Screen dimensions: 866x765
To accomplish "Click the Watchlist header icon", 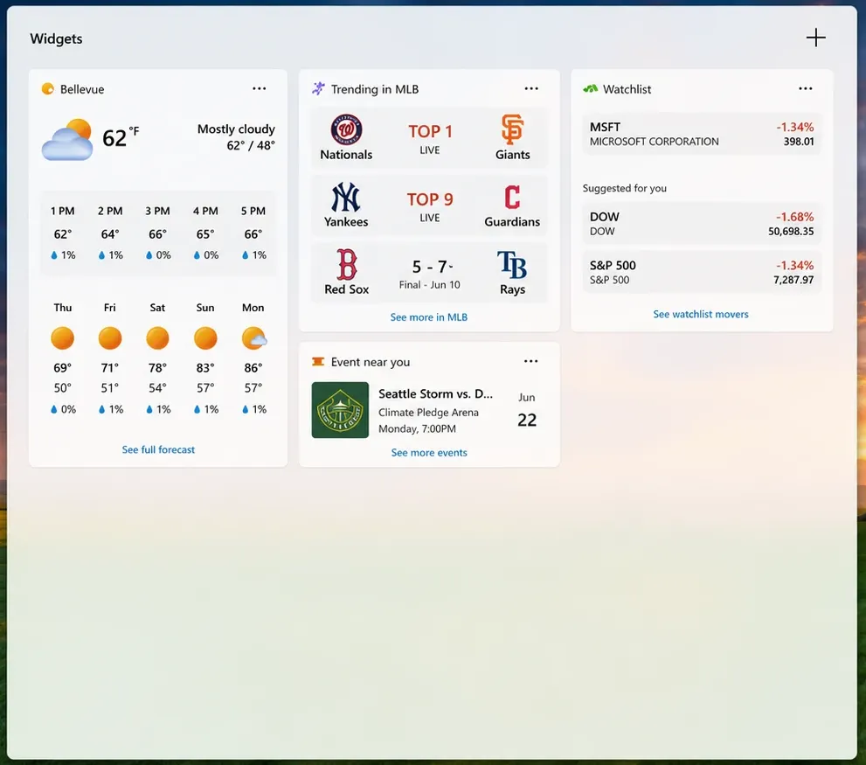I will click(x=591, y=88).
